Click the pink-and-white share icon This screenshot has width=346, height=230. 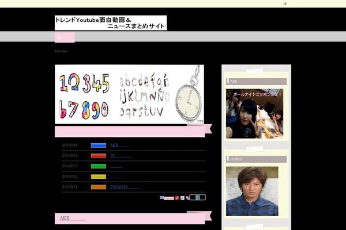click(x=187, y=198)
